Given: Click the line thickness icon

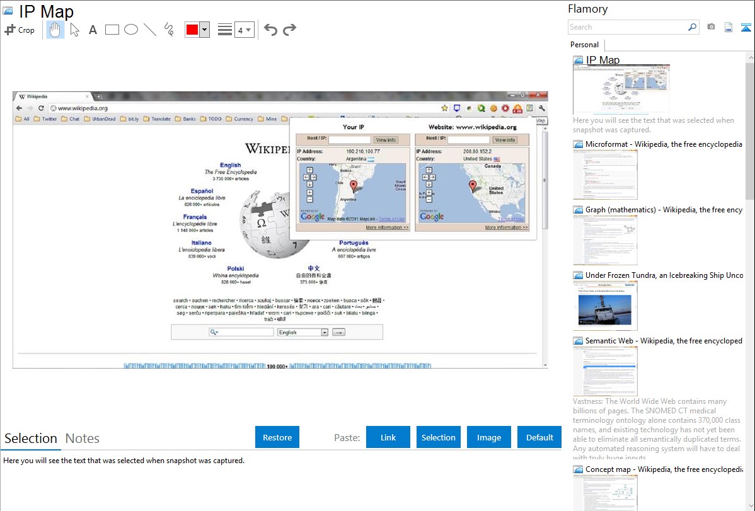Looking at the screenshot, I should tap(225, 30).
